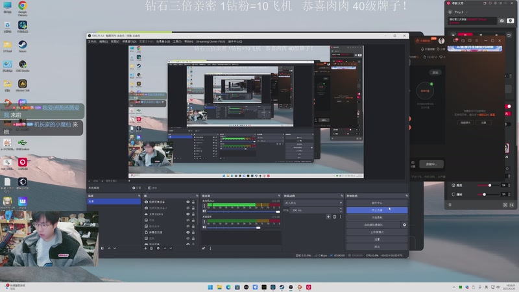
Task: Pop out the Controls dock panel
Action: coord(407,196)
